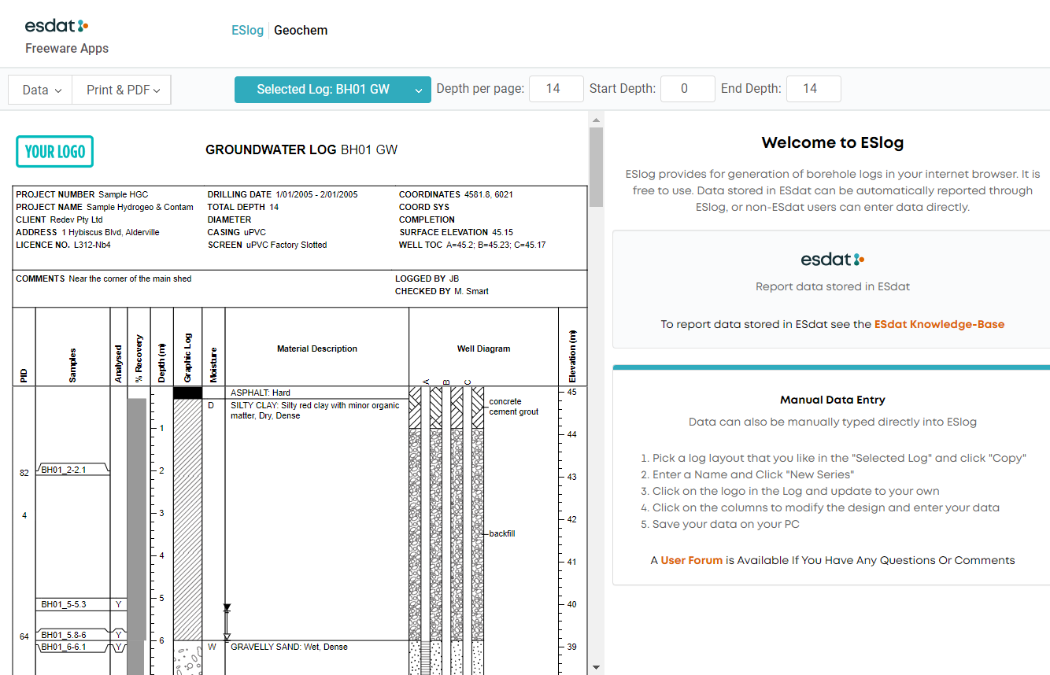Click the Moisture column header
Image resolution: width=1050 pixels, height=675 pixels.
pos(213,365)
